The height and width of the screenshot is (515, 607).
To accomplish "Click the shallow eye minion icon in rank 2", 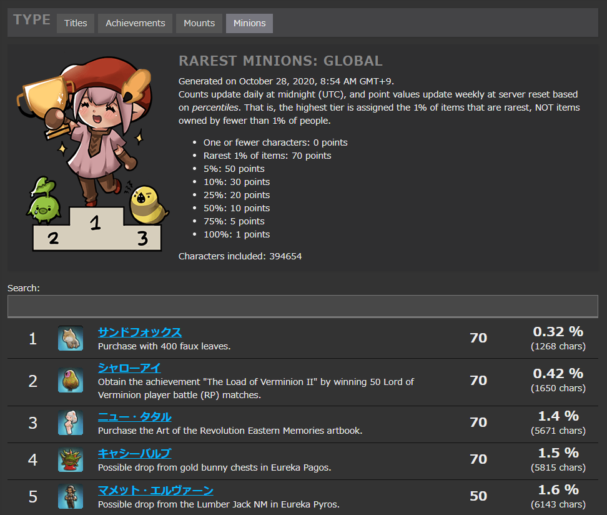I will [71, 380].
